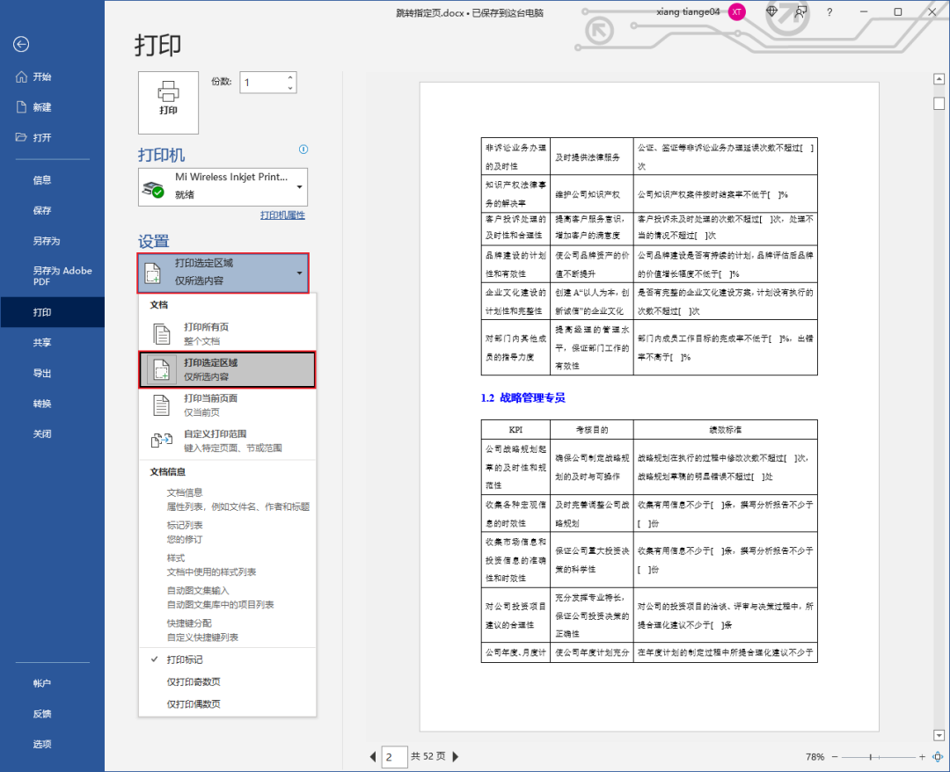The width and height of the screenshot is (950, 772).
Task: Enable 仅打印偶数页 (even pages only)
Action: tap(194, 704)
